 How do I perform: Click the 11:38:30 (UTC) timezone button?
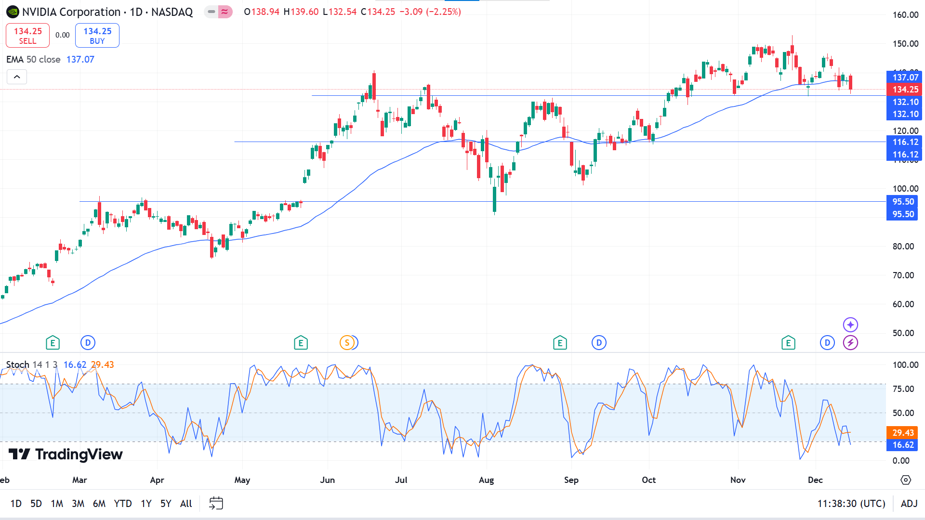[851, 504]
